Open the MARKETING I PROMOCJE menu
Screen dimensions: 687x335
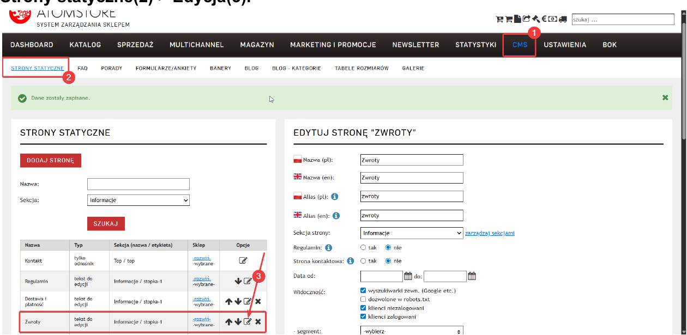pyautogui.click(x=333, y=45)
